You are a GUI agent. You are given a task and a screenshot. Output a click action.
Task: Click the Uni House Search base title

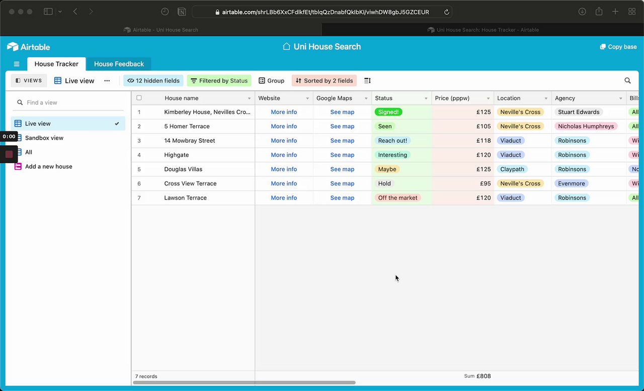pos(327,47)
